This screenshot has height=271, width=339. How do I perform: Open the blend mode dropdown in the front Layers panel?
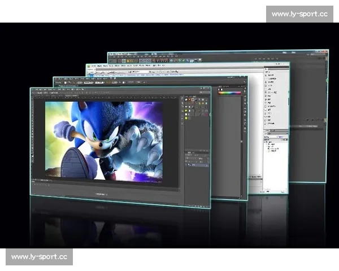click(x=192, y=155)
